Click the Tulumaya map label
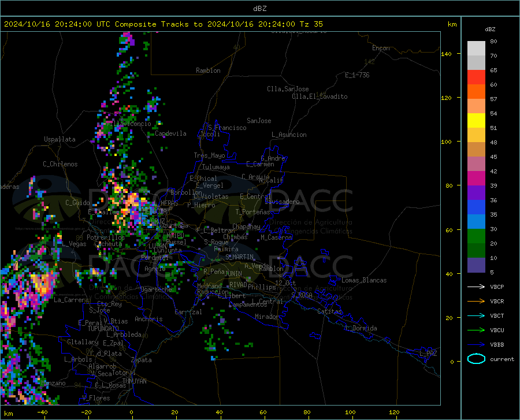Image resolution: width=520 pixels, height=420 pixels. click(x=216, y=168)
